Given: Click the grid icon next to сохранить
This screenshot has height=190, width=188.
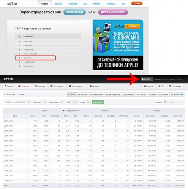Looking at the screenshot, I should (x=165, y=102).
